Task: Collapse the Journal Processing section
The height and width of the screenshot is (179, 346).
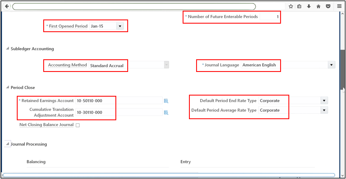Action: tap(8, 143)
